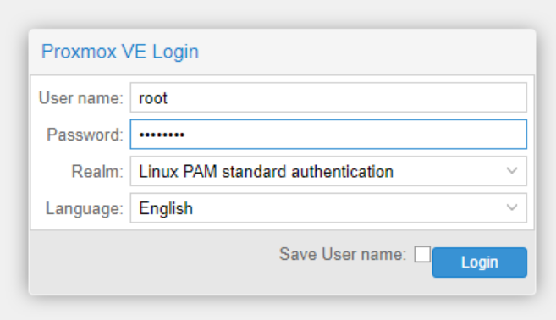Focus the User name input field
The image size is (556, 320).
click(x=328, y=97)
